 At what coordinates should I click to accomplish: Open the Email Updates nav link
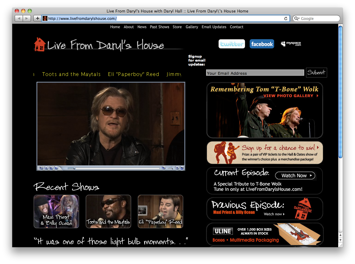214,27
